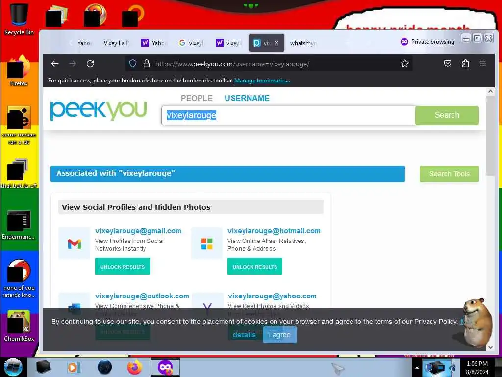Click the username search input field
The image size is (502, 377).
click(288, 115)
